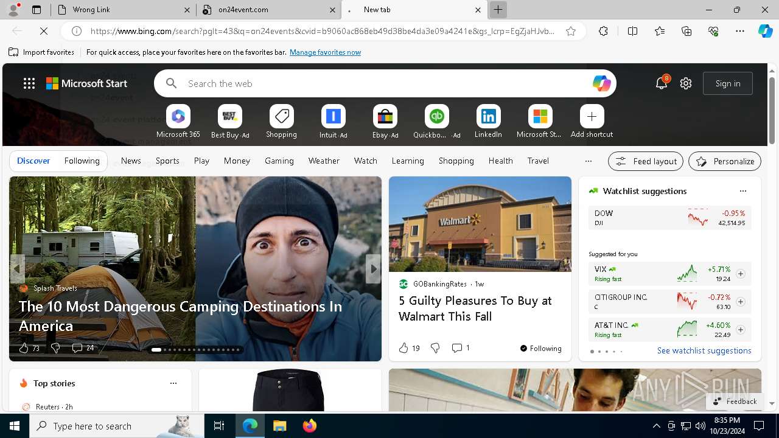Open browser Extensions puzzle icon

click(603, 31)
